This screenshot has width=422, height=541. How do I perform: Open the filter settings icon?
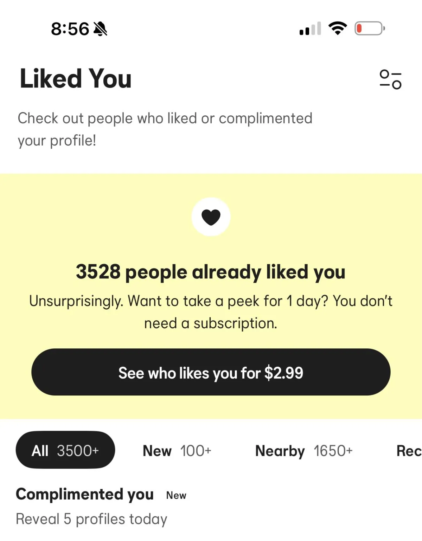tap(390, 79)
